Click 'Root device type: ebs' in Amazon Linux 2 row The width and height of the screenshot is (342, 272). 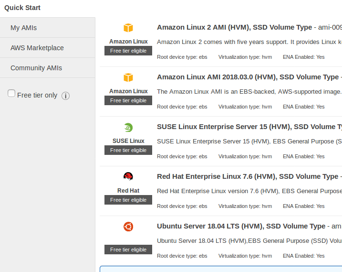click(182, 57)
